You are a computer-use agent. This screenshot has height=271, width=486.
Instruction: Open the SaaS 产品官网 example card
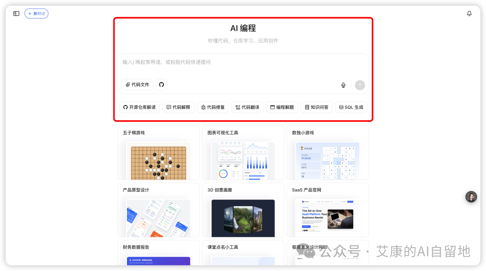tap(328, 210)
